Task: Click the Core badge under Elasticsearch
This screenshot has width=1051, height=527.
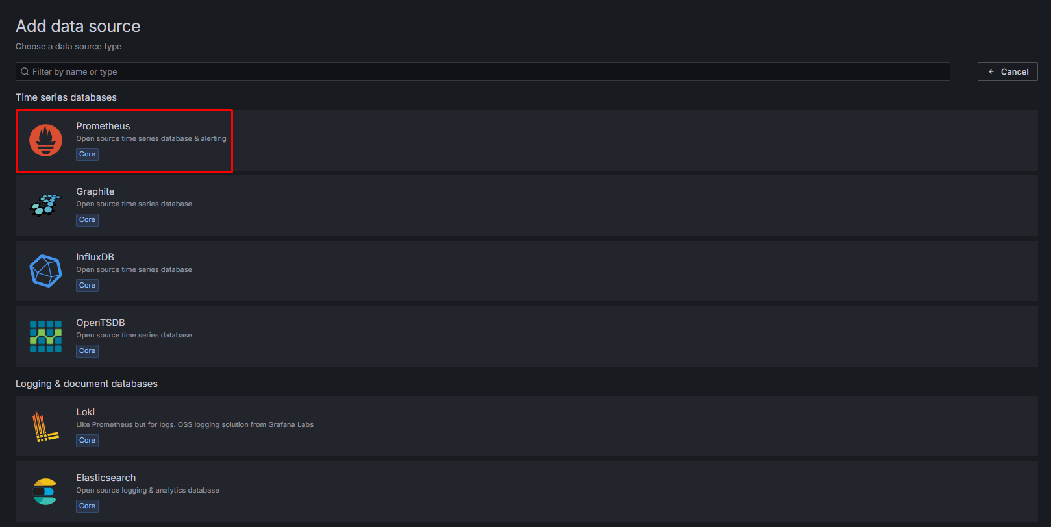Action: coord(87,506)
